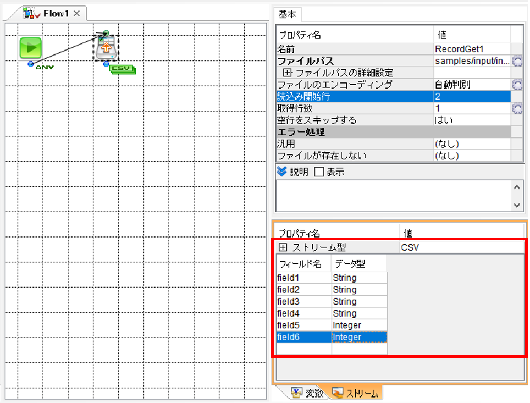Switch to the ストリーム tab

point(355,393)
